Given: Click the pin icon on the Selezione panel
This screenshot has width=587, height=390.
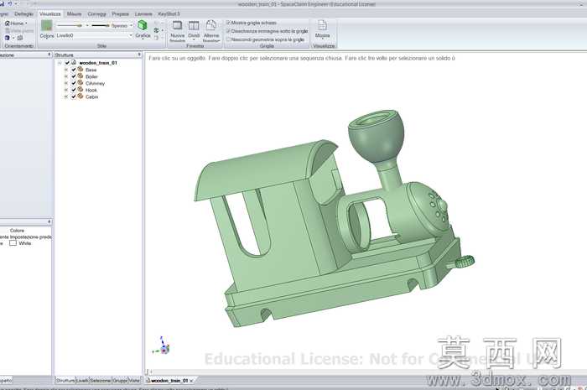Looking at the screenshot, I should [49, 55].
